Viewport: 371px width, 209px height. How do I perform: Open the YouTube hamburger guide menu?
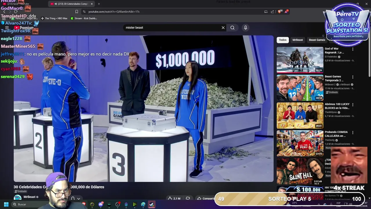(x=7, y=28)
